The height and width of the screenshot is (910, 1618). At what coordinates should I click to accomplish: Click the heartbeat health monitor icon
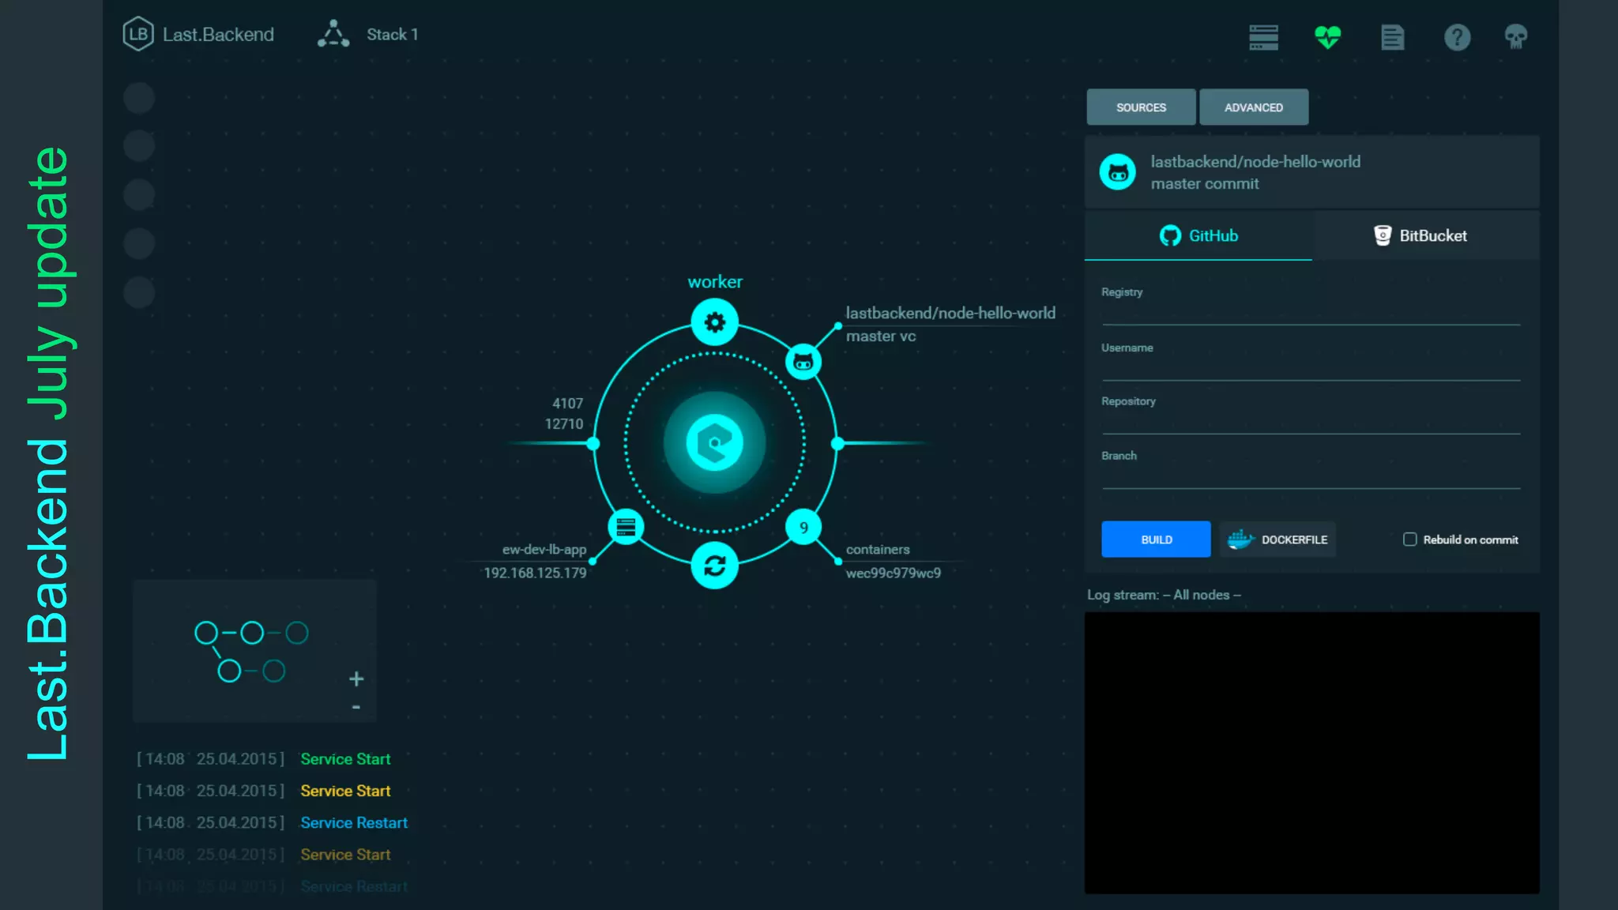(x=1327, y=36)
